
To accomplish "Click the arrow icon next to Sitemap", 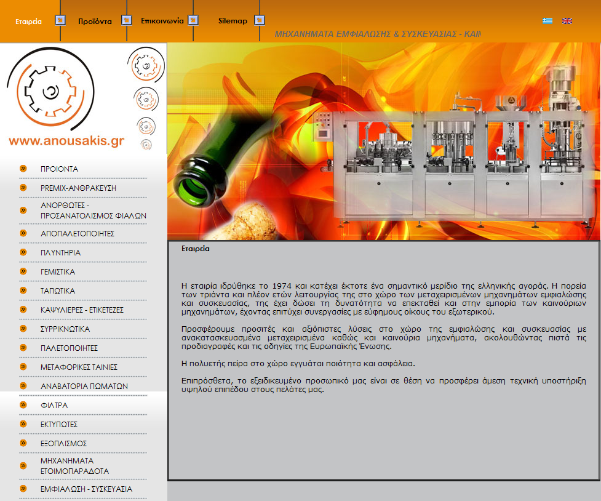I will pyautogui.click(x=260, y=20).
